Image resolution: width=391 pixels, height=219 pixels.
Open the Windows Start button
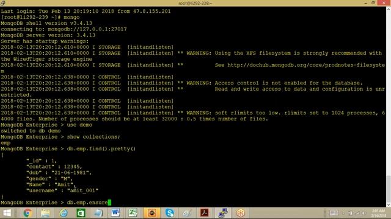pyautogui.click(x=7, y=213)
